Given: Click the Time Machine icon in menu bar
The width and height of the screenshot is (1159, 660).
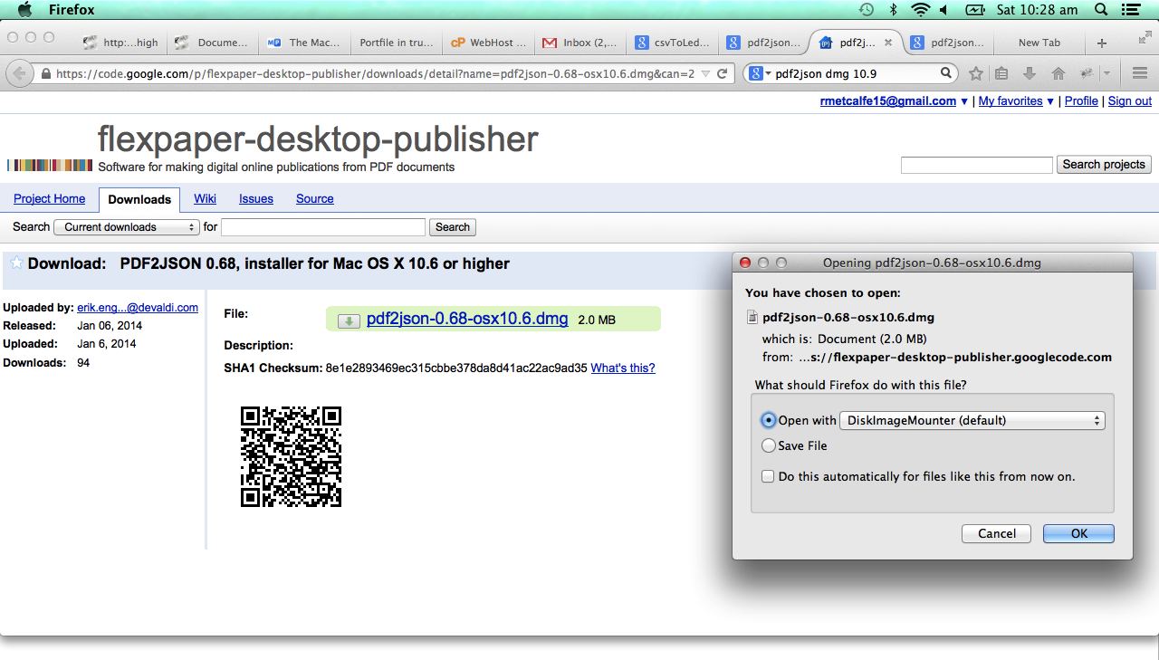Looking at the screenshot, I should click(867, 10).
